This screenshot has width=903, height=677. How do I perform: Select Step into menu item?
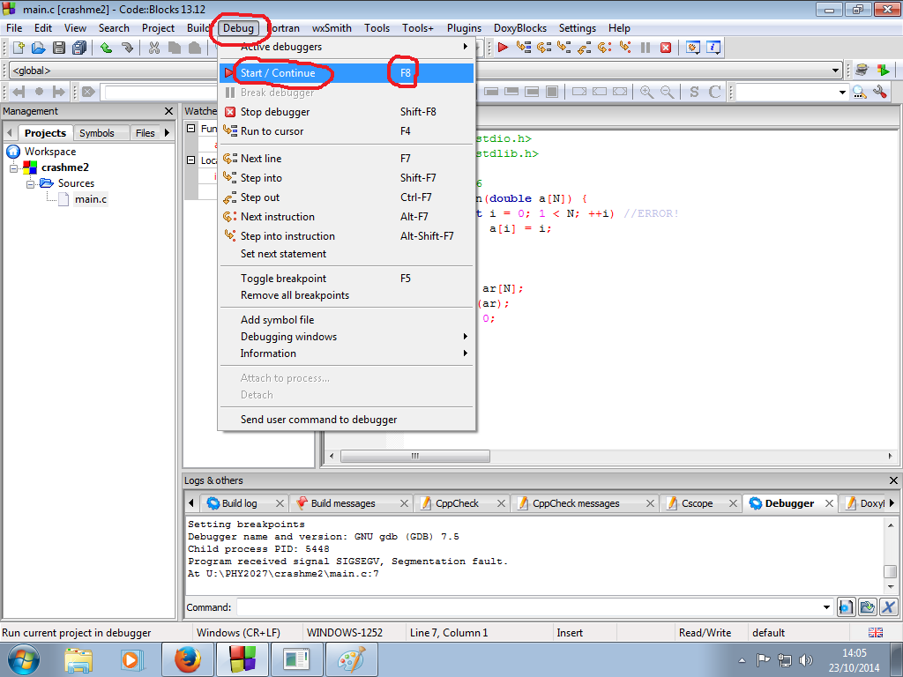point(347,178)
